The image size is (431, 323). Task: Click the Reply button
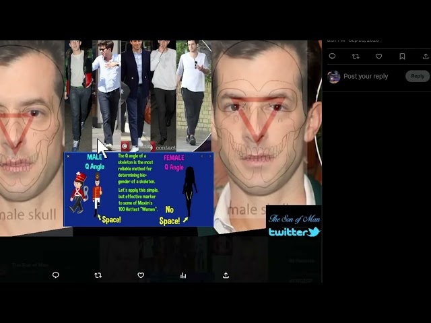coord(418,76)
